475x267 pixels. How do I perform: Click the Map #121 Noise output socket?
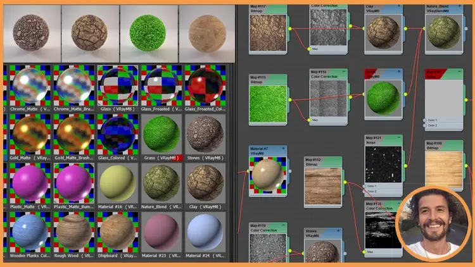(x=405, y=166)
